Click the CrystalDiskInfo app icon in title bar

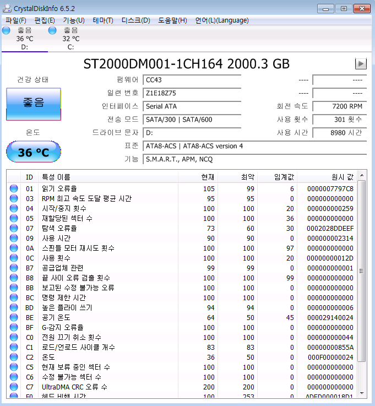click(x=7, y=8)
